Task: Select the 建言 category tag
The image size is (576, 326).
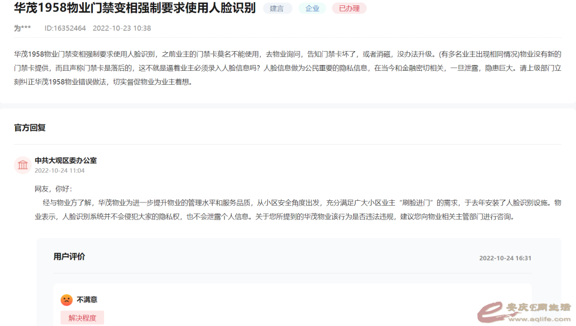Action: coord(277,9)
